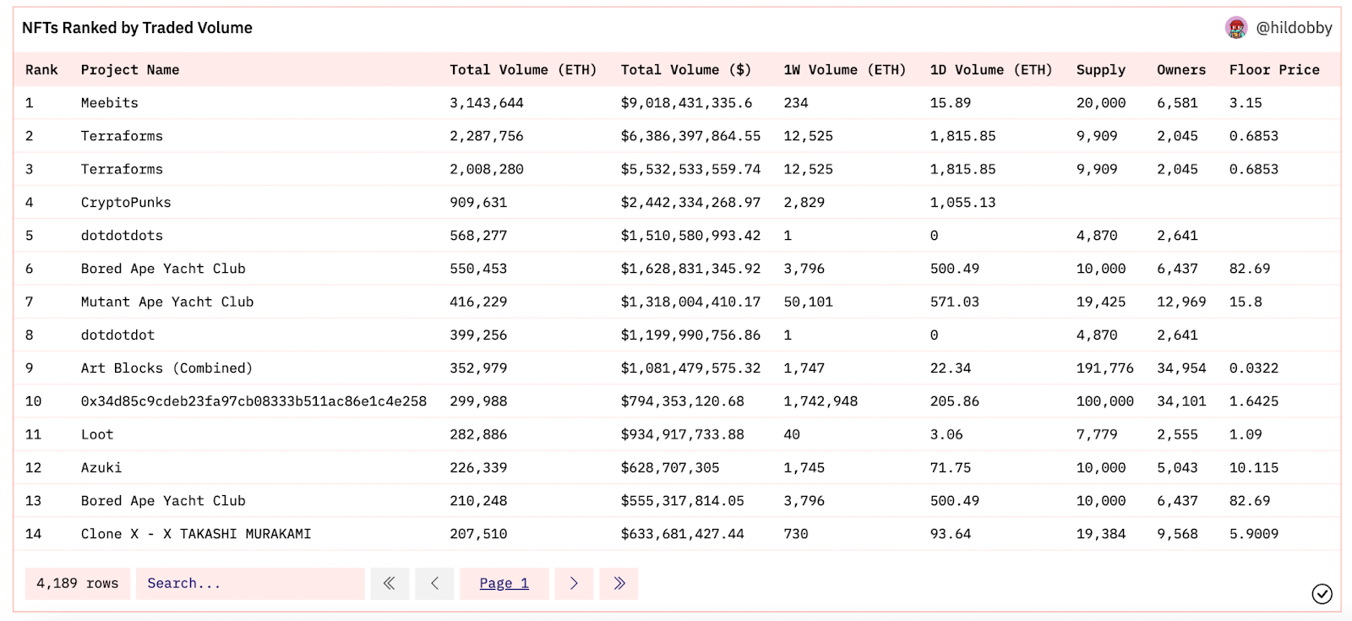
Task: Click Loot supply 7,779
Action: (1097, 434)
